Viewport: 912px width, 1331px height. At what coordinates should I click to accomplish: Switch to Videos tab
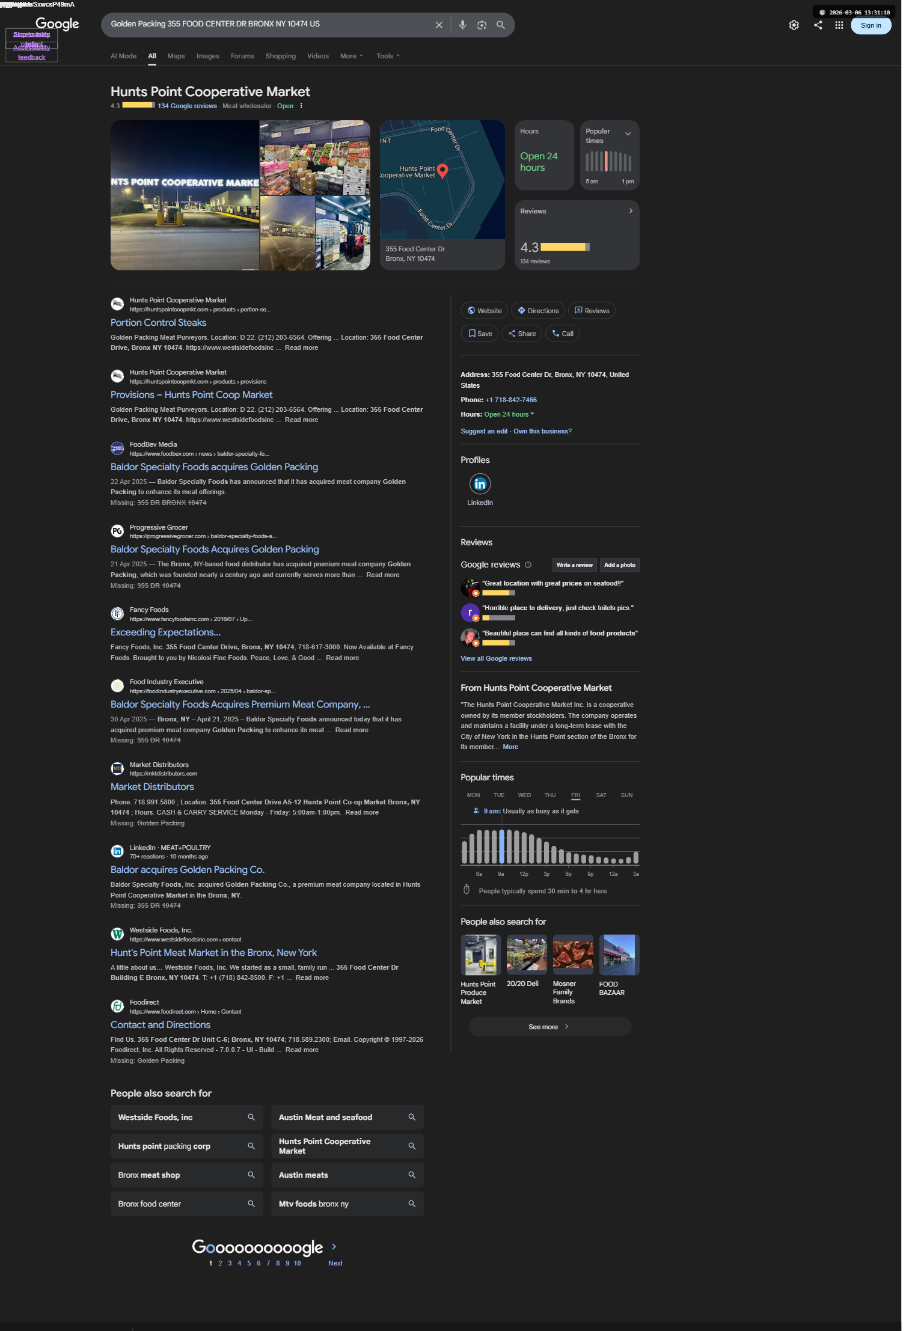pos(318,56)
